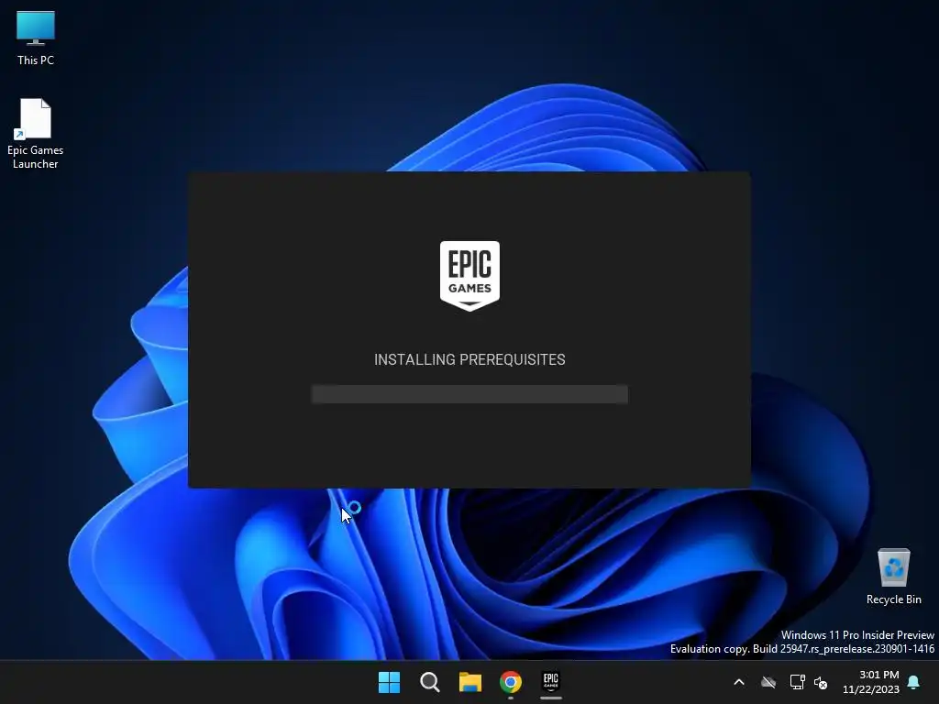Click the OneDrive cloud tray icon
The height and width of the screenshot is (704, 939).
point(768,682)
